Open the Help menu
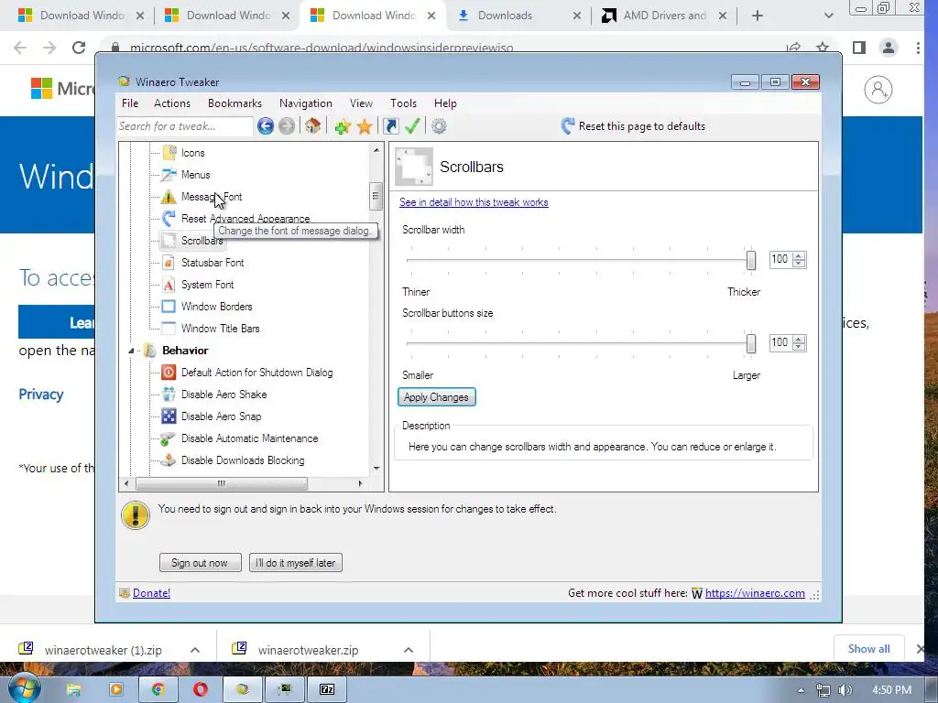The width and height of the screenshot is (938, 703). click(x=445, y=103)
